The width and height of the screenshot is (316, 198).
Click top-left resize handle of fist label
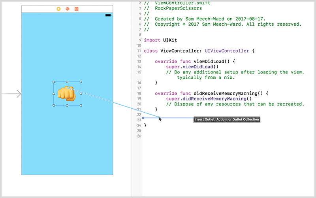(x=54, y=82)
